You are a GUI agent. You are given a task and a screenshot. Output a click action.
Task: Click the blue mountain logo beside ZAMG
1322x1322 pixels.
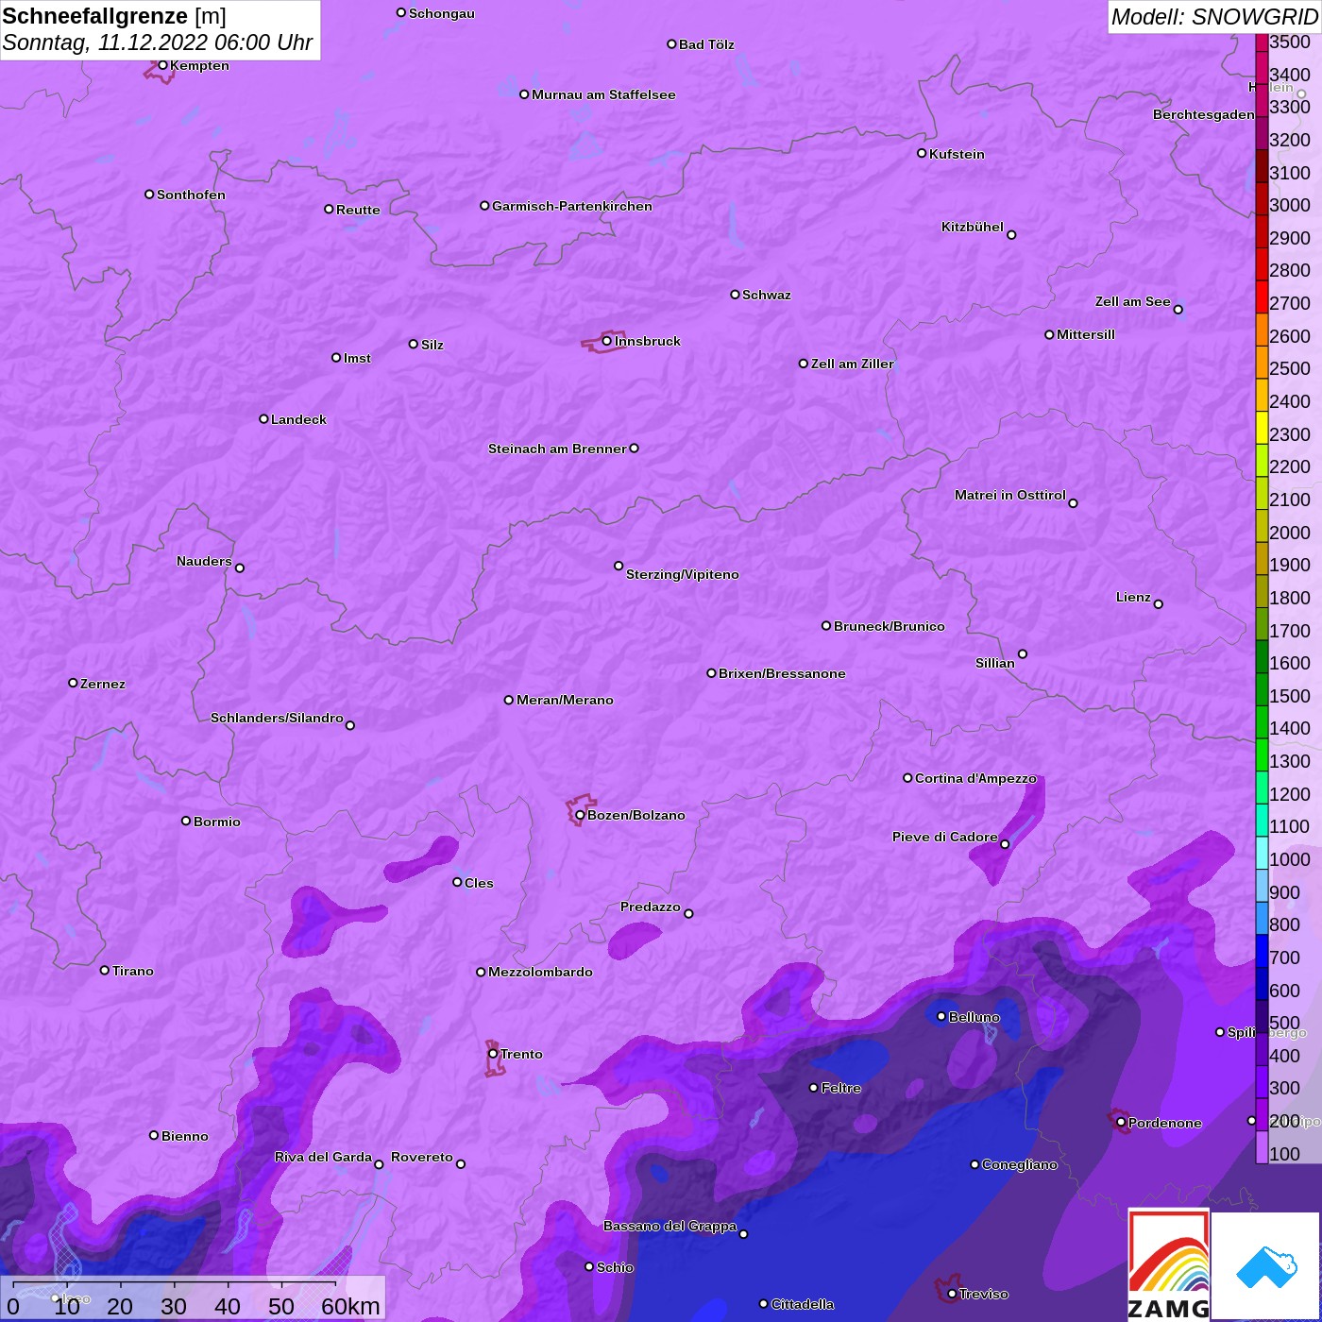click(x=1266, y=1266)
